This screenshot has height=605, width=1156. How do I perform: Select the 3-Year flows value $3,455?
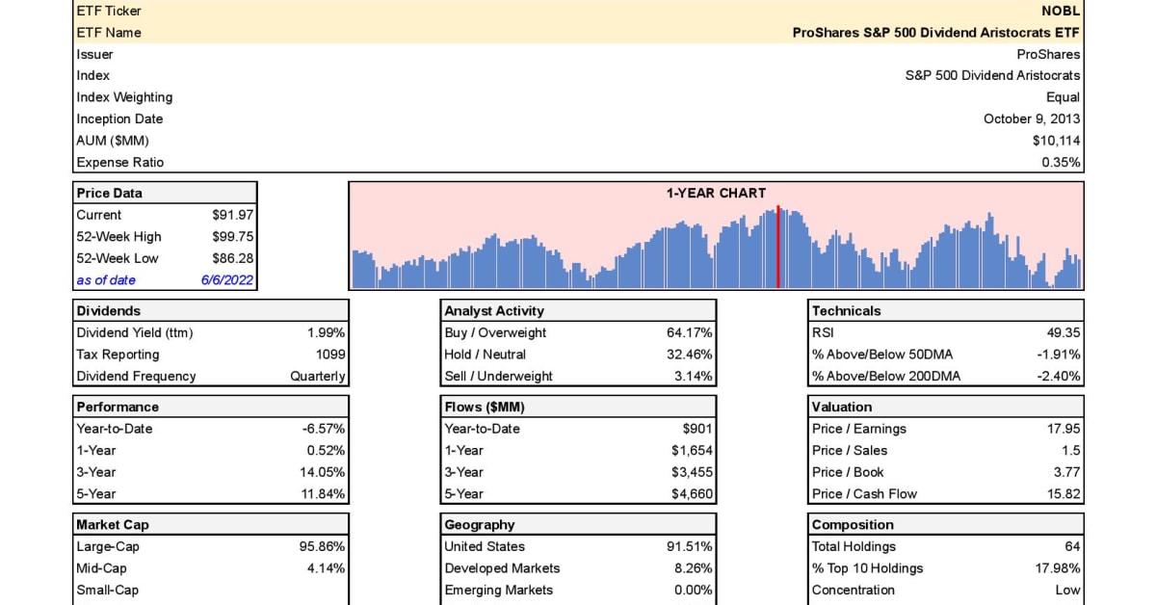[692, 472]
